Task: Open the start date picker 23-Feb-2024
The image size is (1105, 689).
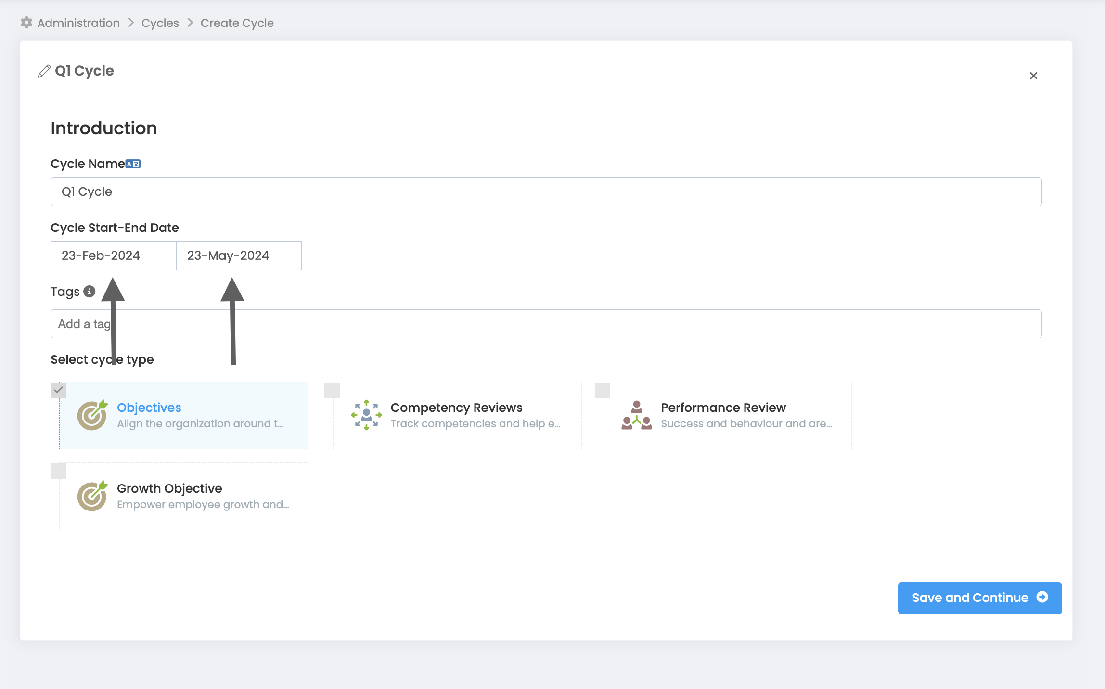Action: point(113,255)
